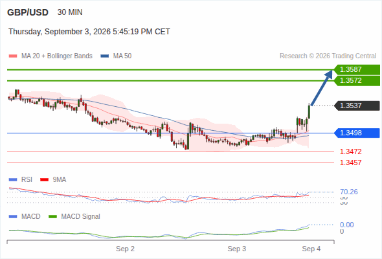
Task: Click the black 1.3537 current price tag
Action: point(357,106)
